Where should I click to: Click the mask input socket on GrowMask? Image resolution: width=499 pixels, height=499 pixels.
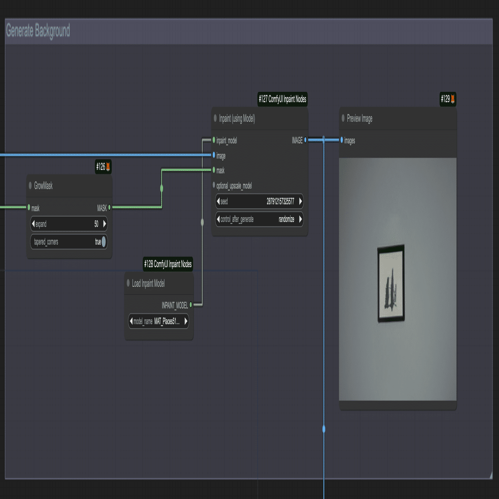28,207
